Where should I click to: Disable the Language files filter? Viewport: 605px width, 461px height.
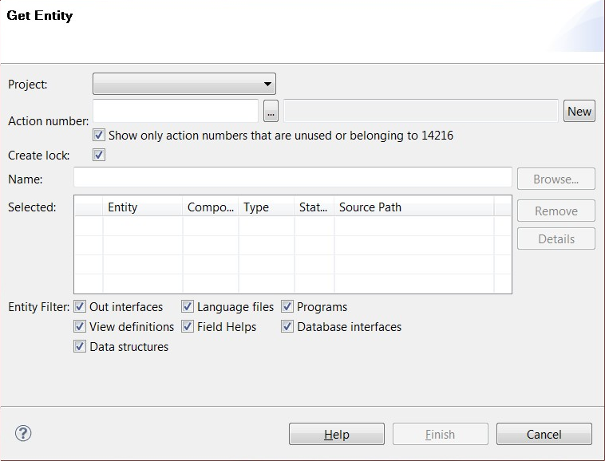[188, 307]
